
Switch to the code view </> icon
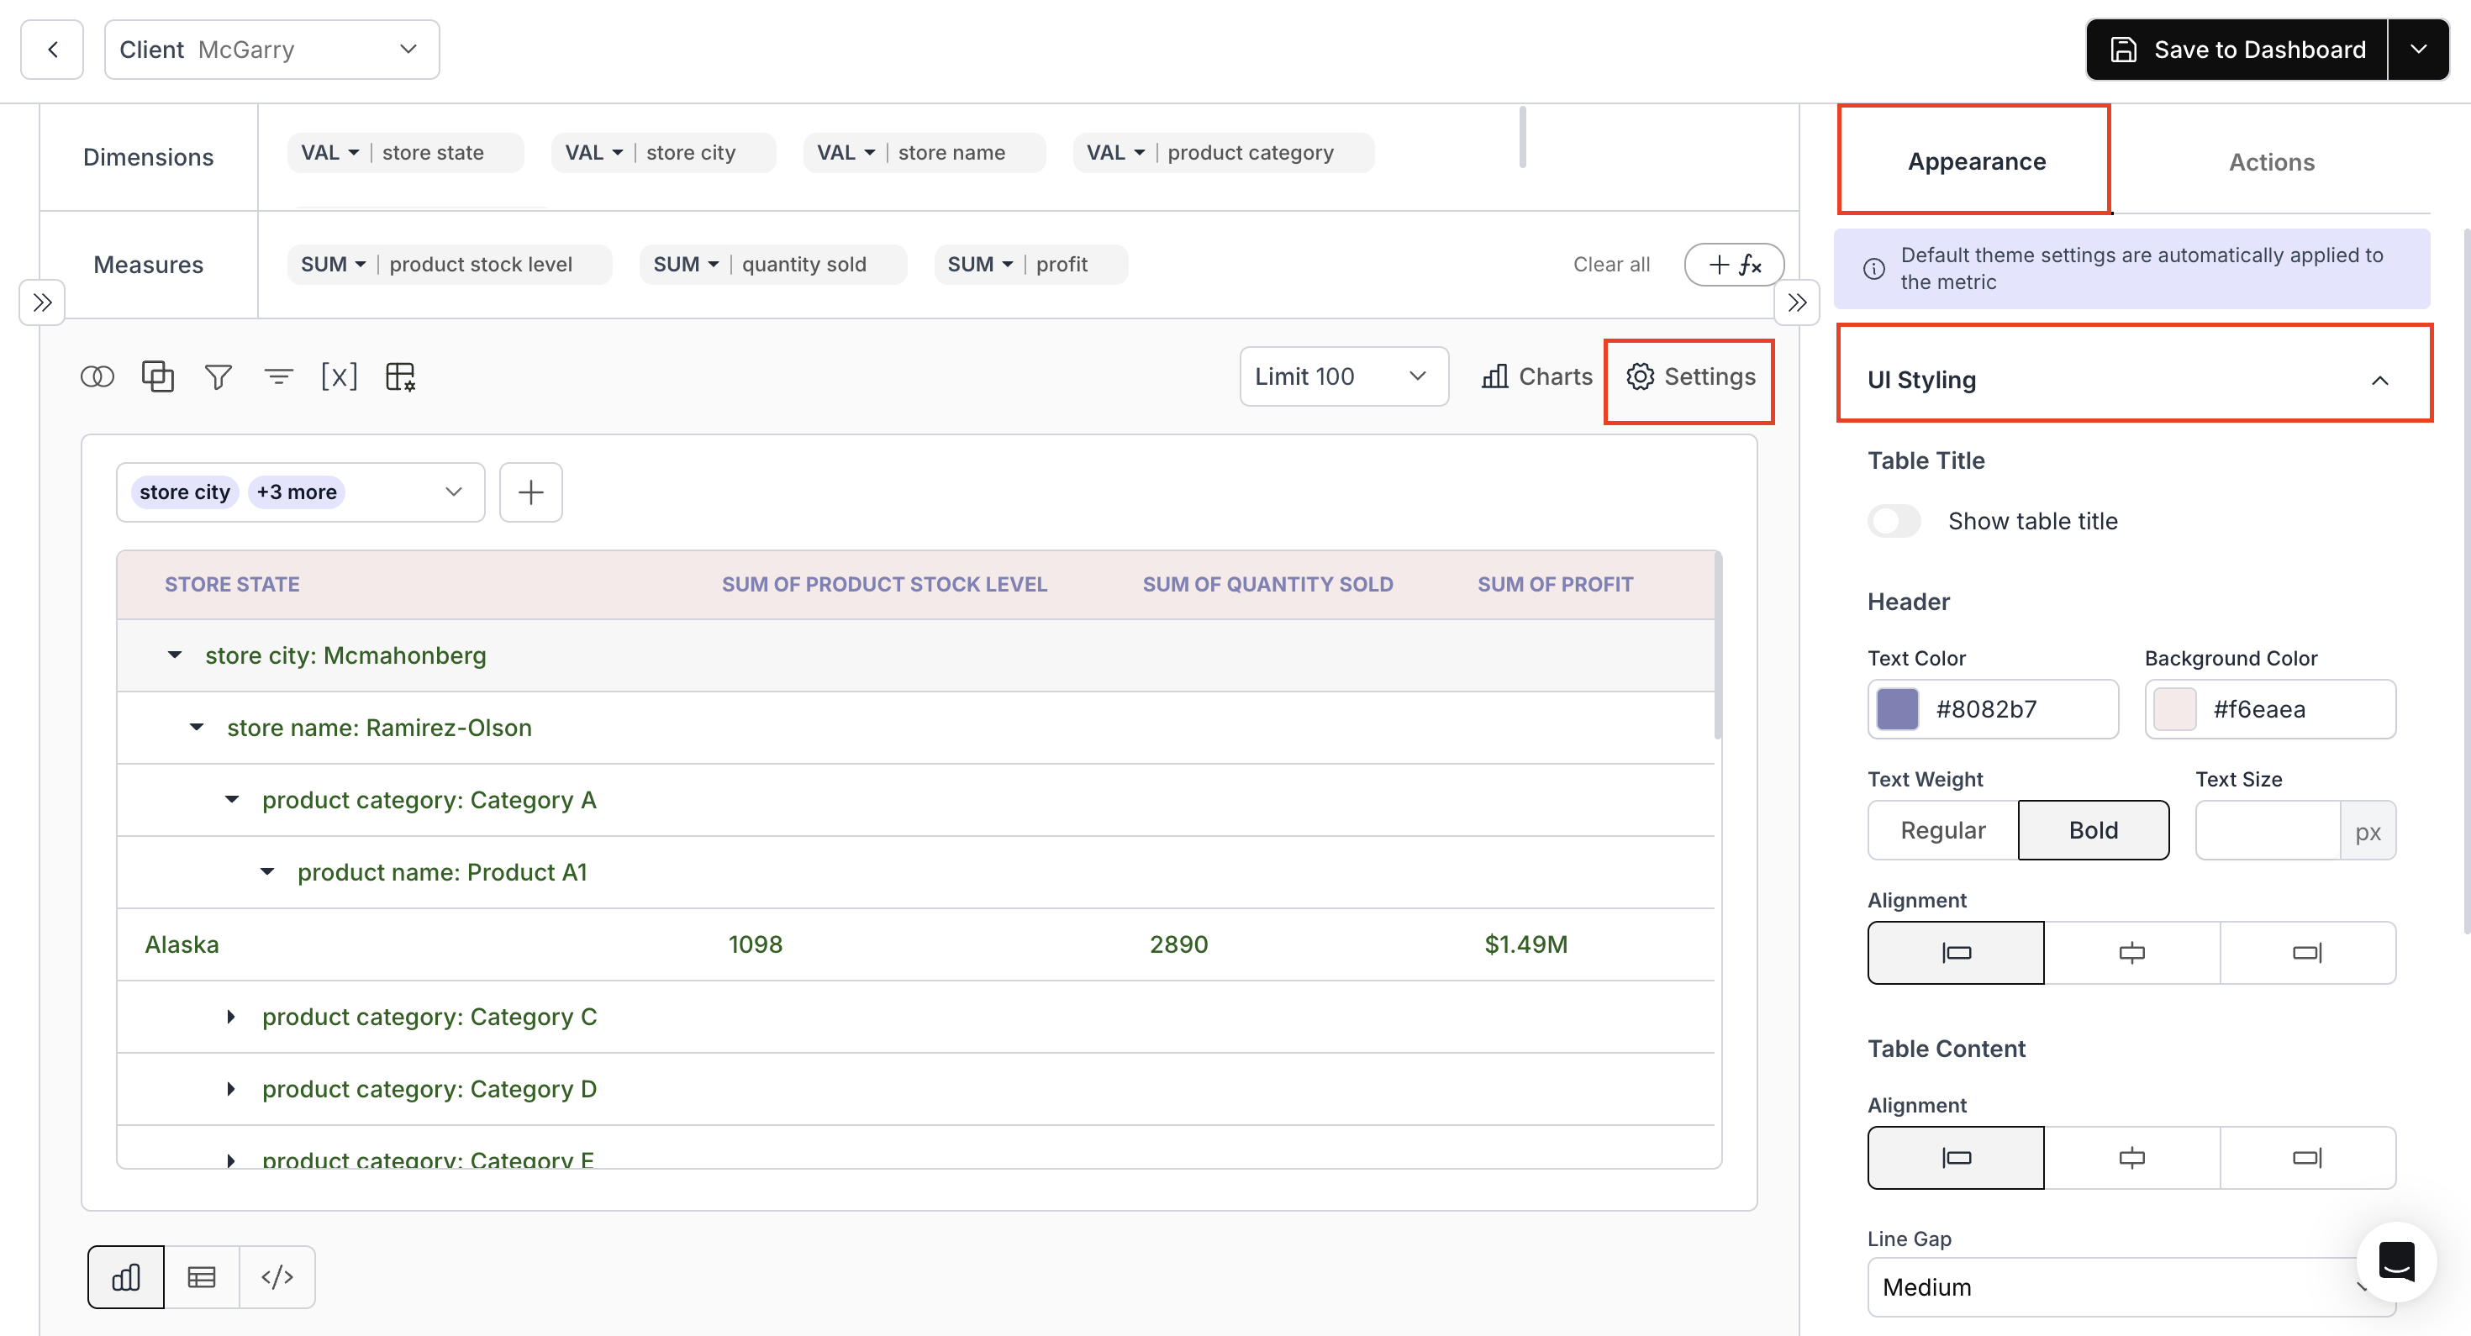277,1276
